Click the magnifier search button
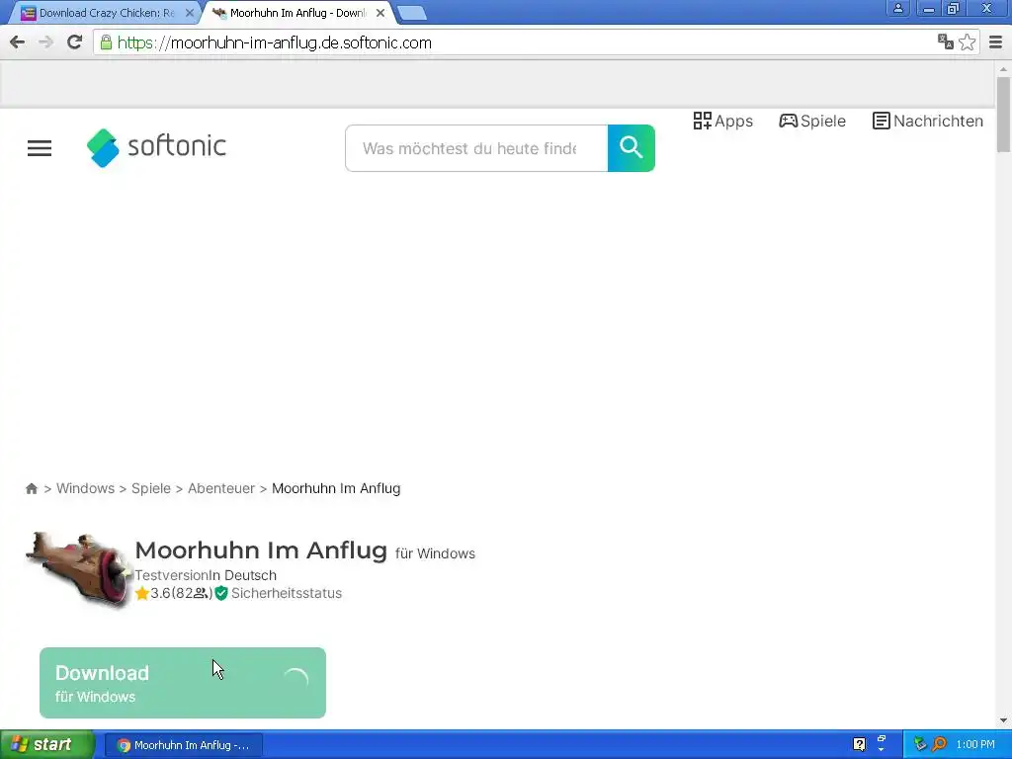 click(x=632, y=148)
